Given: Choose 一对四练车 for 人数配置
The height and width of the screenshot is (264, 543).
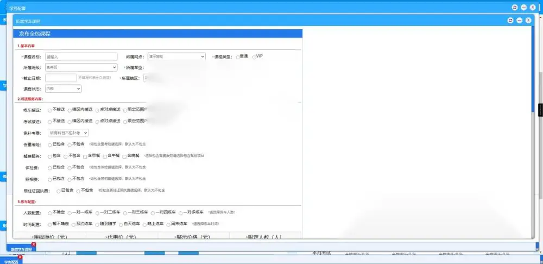Looking at the screenshot, I should coord(153,213).
